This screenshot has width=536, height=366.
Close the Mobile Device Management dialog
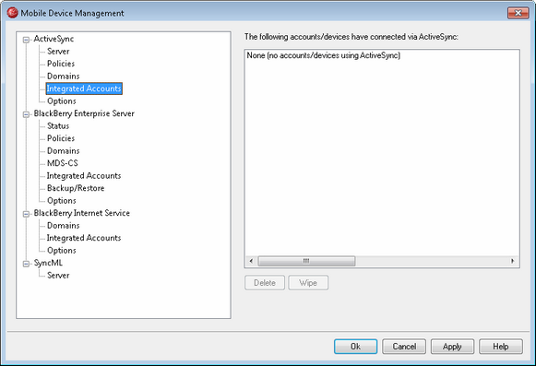pyautogui.click(x=518, y=13)
